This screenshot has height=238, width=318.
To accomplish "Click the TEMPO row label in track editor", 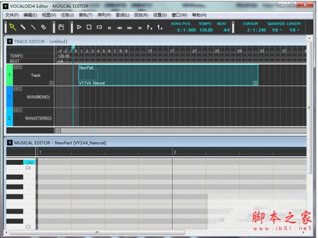I will tap(16, 56).
